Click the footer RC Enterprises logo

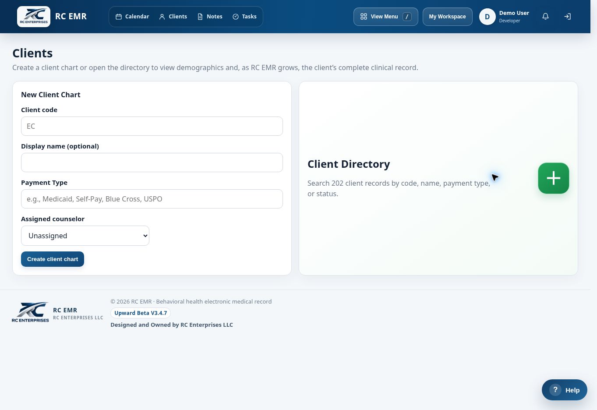[30, 312]
